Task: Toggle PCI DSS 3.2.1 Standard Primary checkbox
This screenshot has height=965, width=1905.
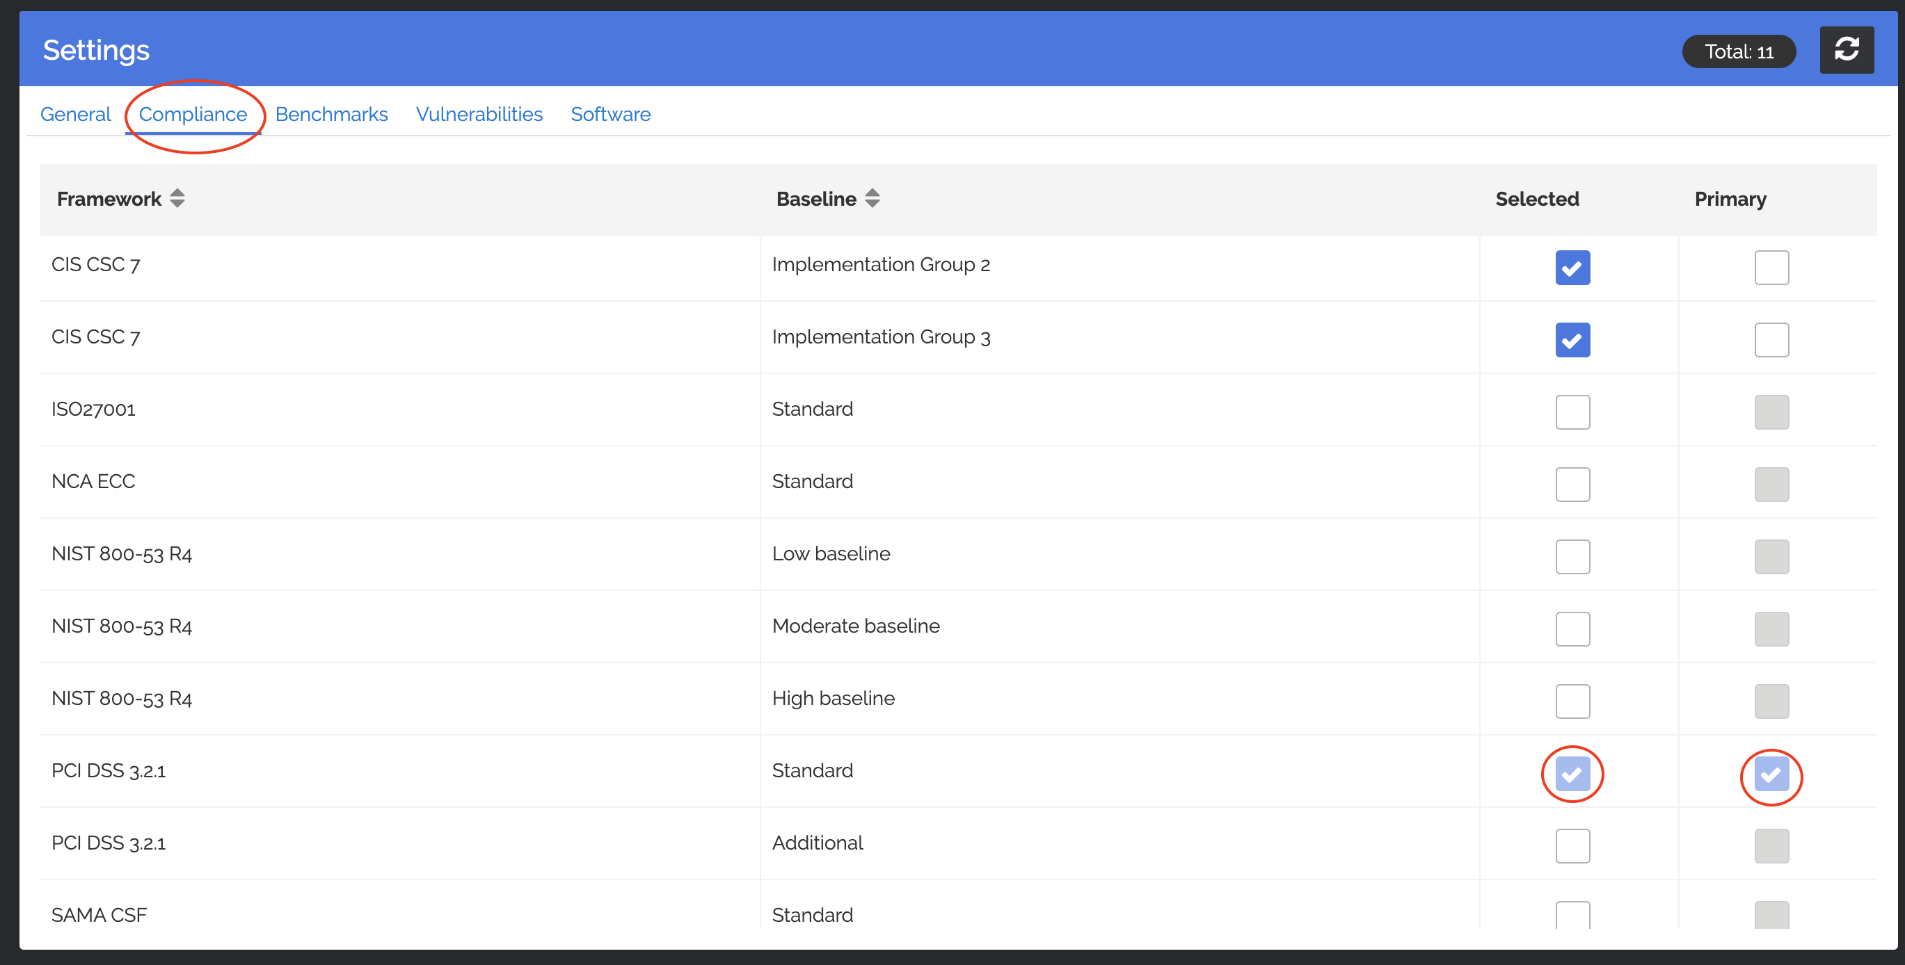Action: pos(1771,774)
